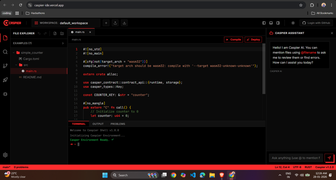This screenshot has width=336, height=180.
Task: Open the Windows Start menu
Action: 105,175
